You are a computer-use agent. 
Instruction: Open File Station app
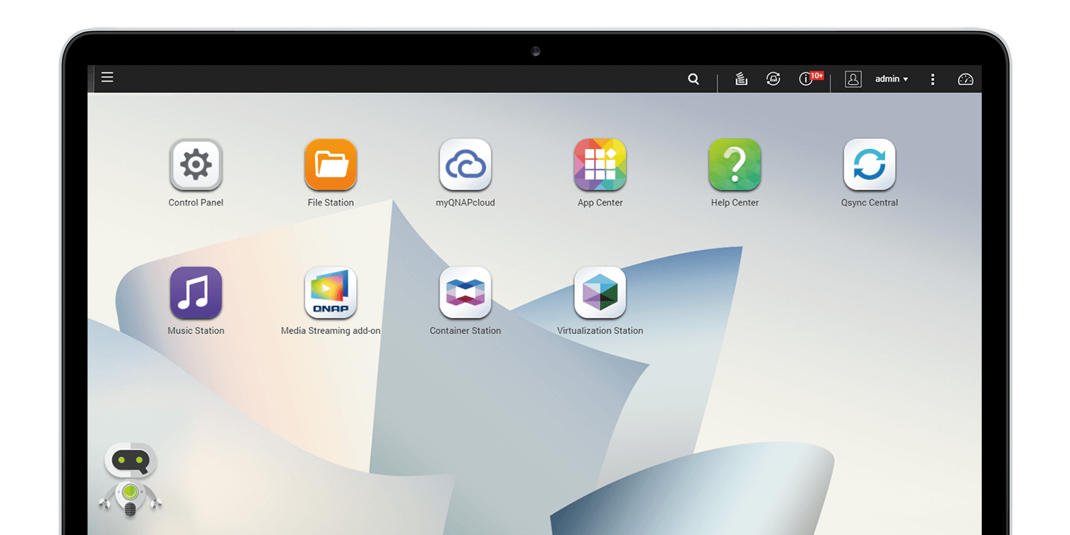pyautogui.click(x=330, y=165)
